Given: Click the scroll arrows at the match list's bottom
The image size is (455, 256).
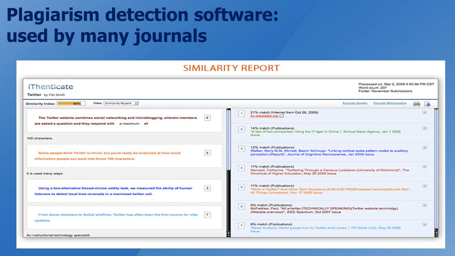Looking at the screenshot, I should [x=436, y=233].
